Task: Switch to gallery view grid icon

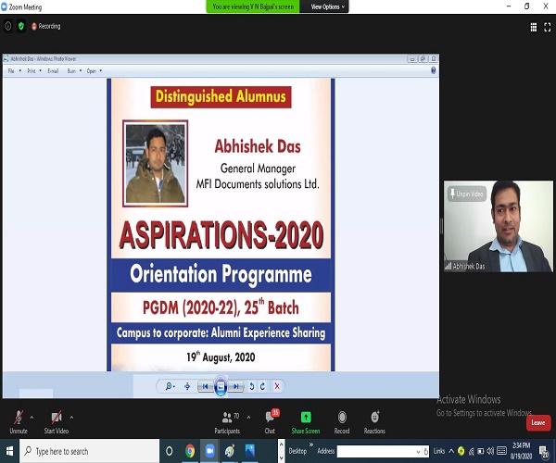Action: click(x=534, y=27)
